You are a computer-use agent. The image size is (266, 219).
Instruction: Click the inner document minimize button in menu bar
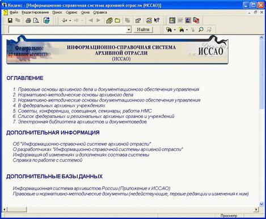[x=250, y=12]
